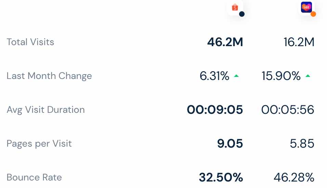The image size is (327, 188).
Task: Select the Avg Visit Duration label
Action: tap(46, 110)
